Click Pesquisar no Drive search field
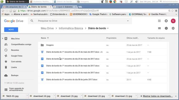The width and height of the screenshot is (179, 100). (80, 21)
